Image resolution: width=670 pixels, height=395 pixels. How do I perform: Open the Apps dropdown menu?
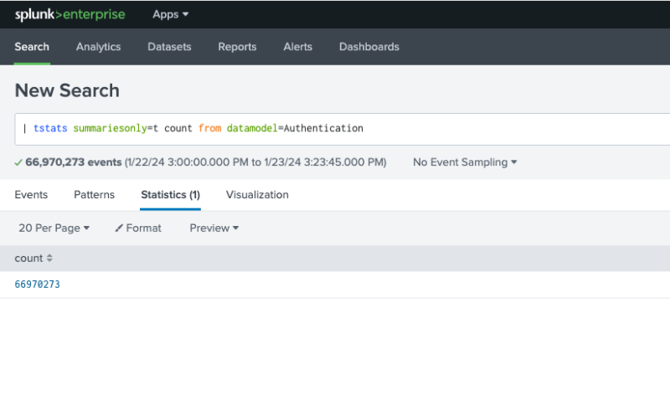click(171, 14)
